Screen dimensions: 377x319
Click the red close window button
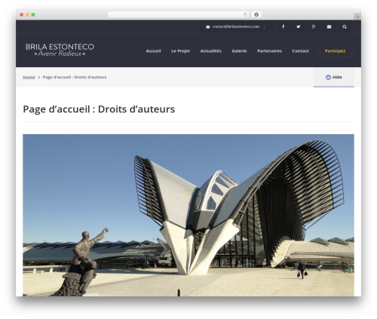(22, 14)
